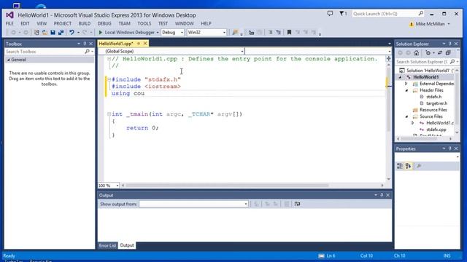Click the Solution Explorer horizontal scrollbar
Screen dimensions: 467x262
[x=418, y=139]
